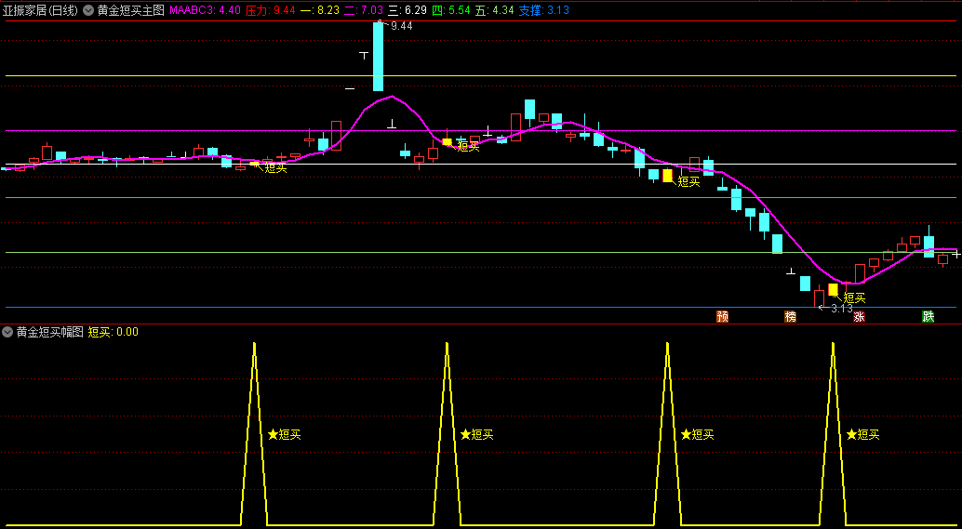
Task: Click the white crosshair marker at the last candle
Action: pyautogui.click(x=955, y=254)
